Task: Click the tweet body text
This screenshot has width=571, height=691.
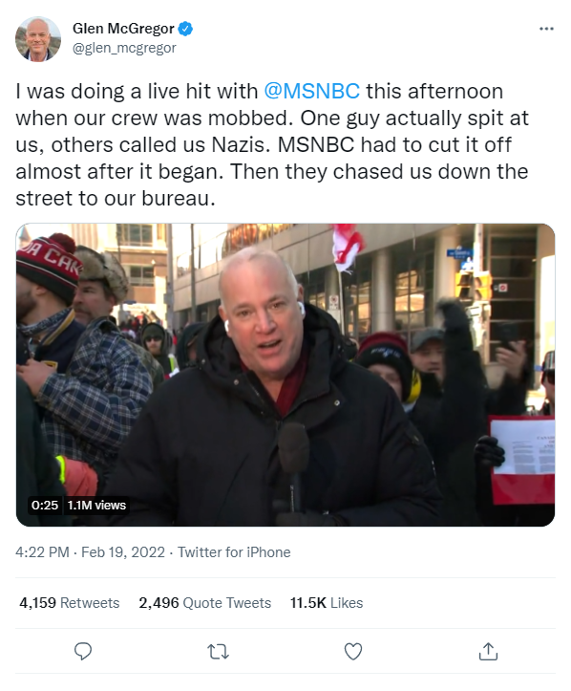Action: (x=272, y=144)
